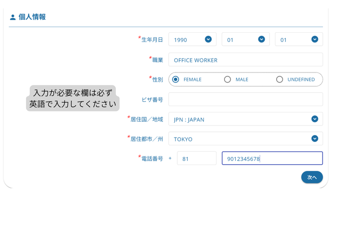338x239 pixels.
Task: Click the phone country code field 81
Action: pyautogui.click(x=197, y=158)
